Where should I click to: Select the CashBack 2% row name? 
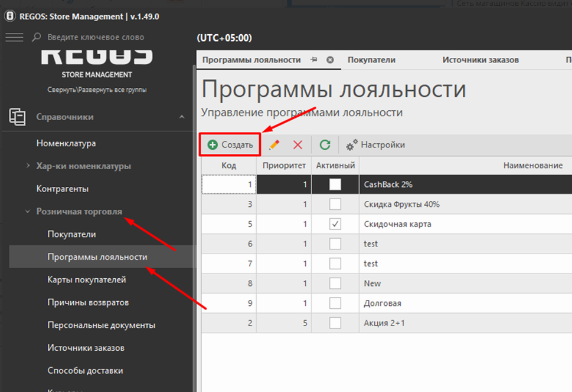click(x=388, y=185)
